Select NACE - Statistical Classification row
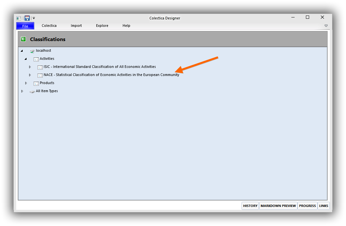 [x=112, y=75]
